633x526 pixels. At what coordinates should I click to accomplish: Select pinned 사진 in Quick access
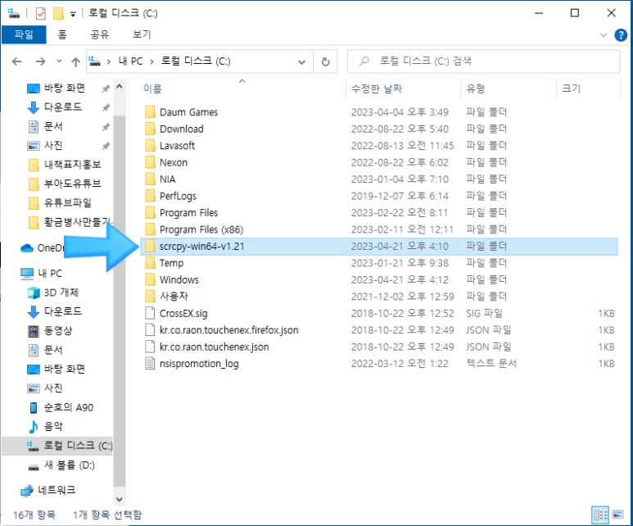[53, 146]
